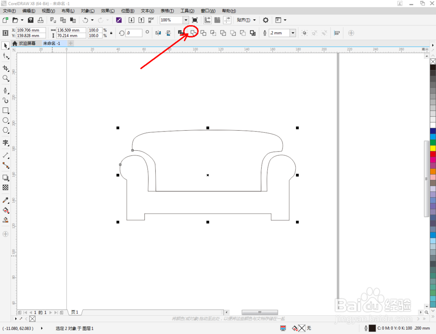Image resolution: width=436 pixels, height=334 pixels.
Task: Create a new document from the toolbar
Action: pos(5,20)
